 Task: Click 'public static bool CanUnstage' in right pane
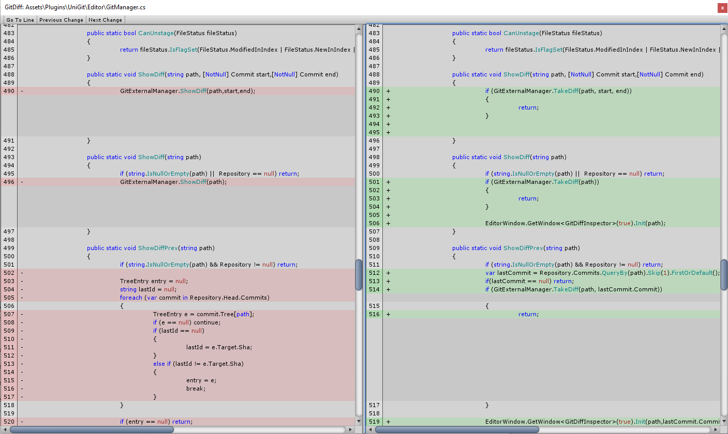pyautogui.click(x=527, y=33)
